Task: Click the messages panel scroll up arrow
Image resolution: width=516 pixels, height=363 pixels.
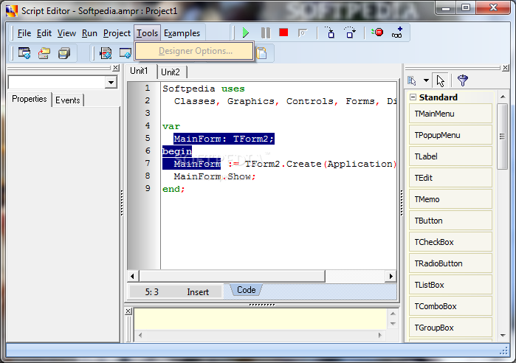Action: (x=393, y=314)
